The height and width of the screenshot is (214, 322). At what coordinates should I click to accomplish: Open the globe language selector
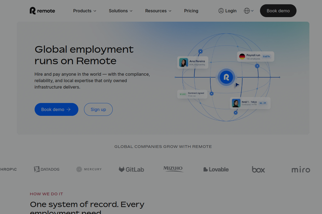[x=249, y=11]
